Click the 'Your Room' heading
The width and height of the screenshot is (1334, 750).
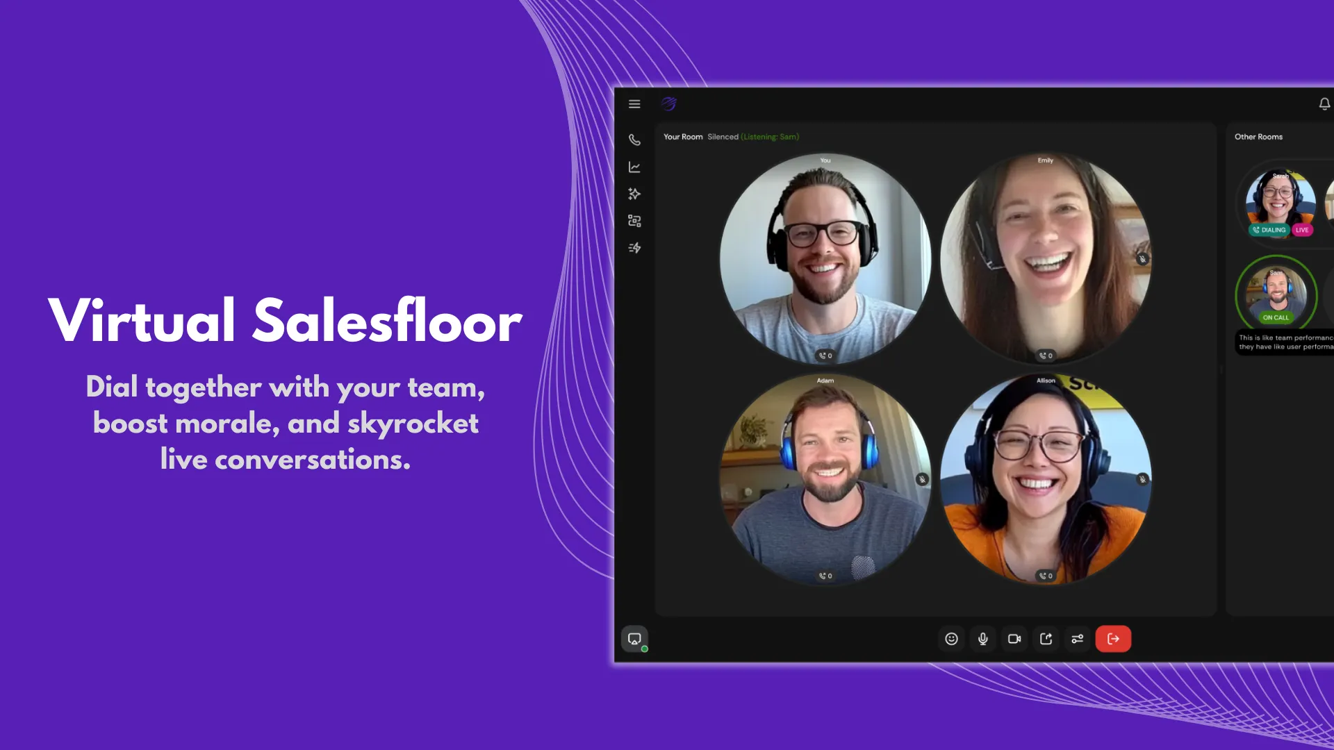(x=683, y=137)
